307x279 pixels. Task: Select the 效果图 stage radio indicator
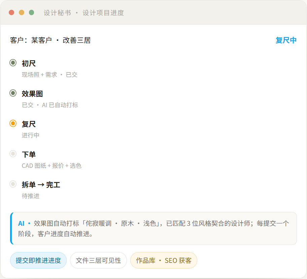click(x=13, y=93)
